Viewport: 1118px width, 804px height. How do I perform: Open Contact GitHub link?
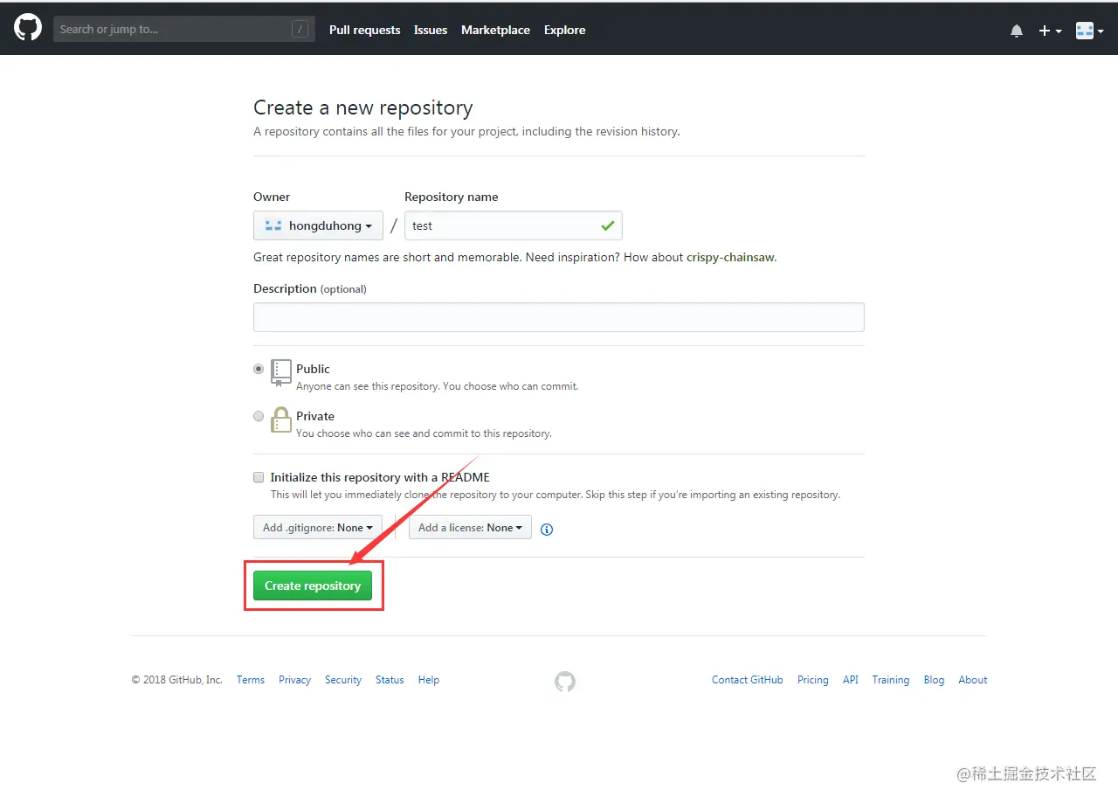[x=748, y=680]
